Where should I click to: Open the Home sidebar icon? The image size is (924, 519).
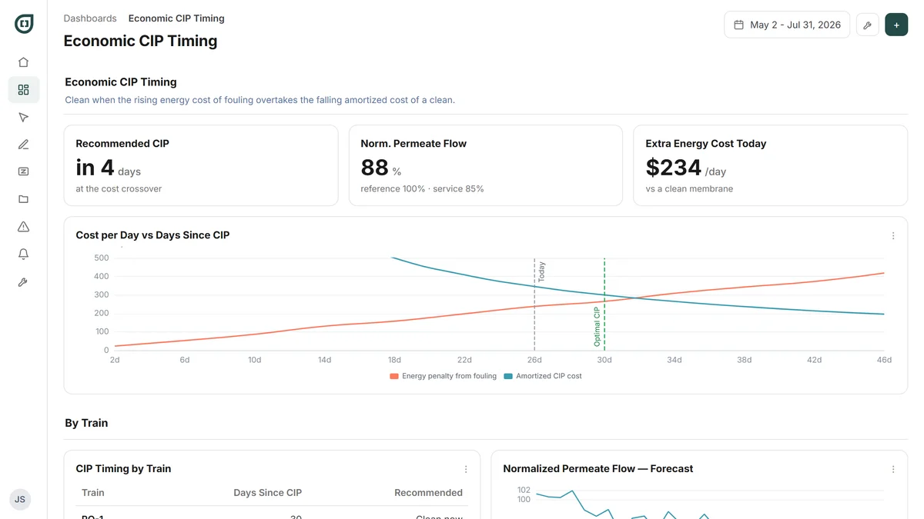(x=23, y=62)
